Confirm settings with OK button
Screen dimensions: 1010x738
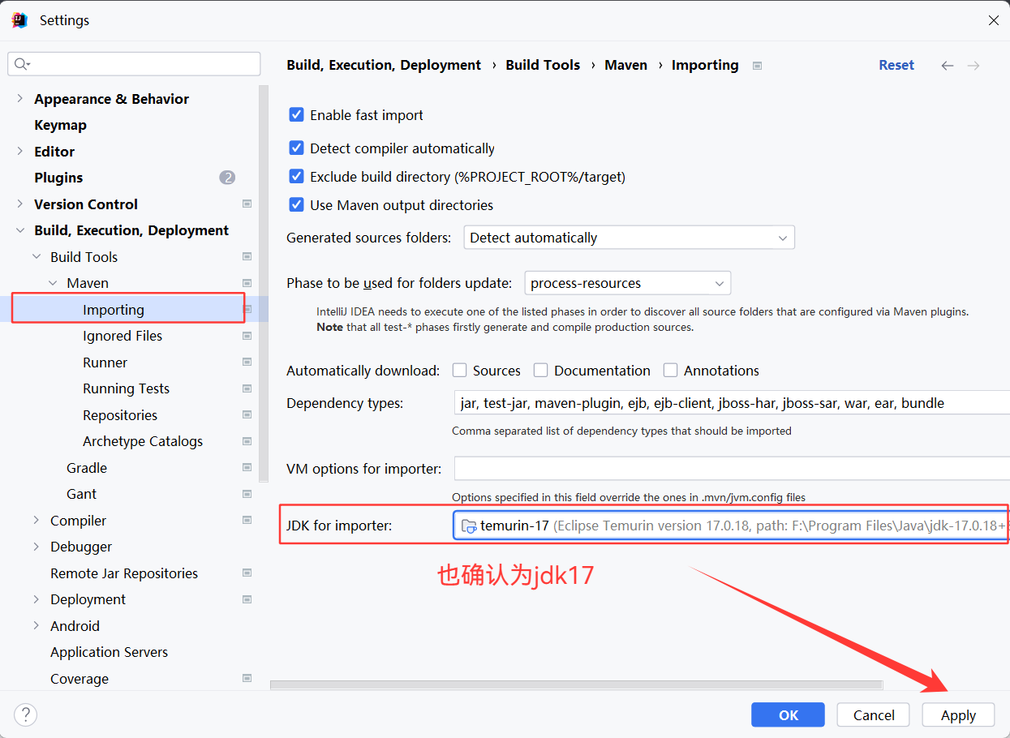coord(788,714)
